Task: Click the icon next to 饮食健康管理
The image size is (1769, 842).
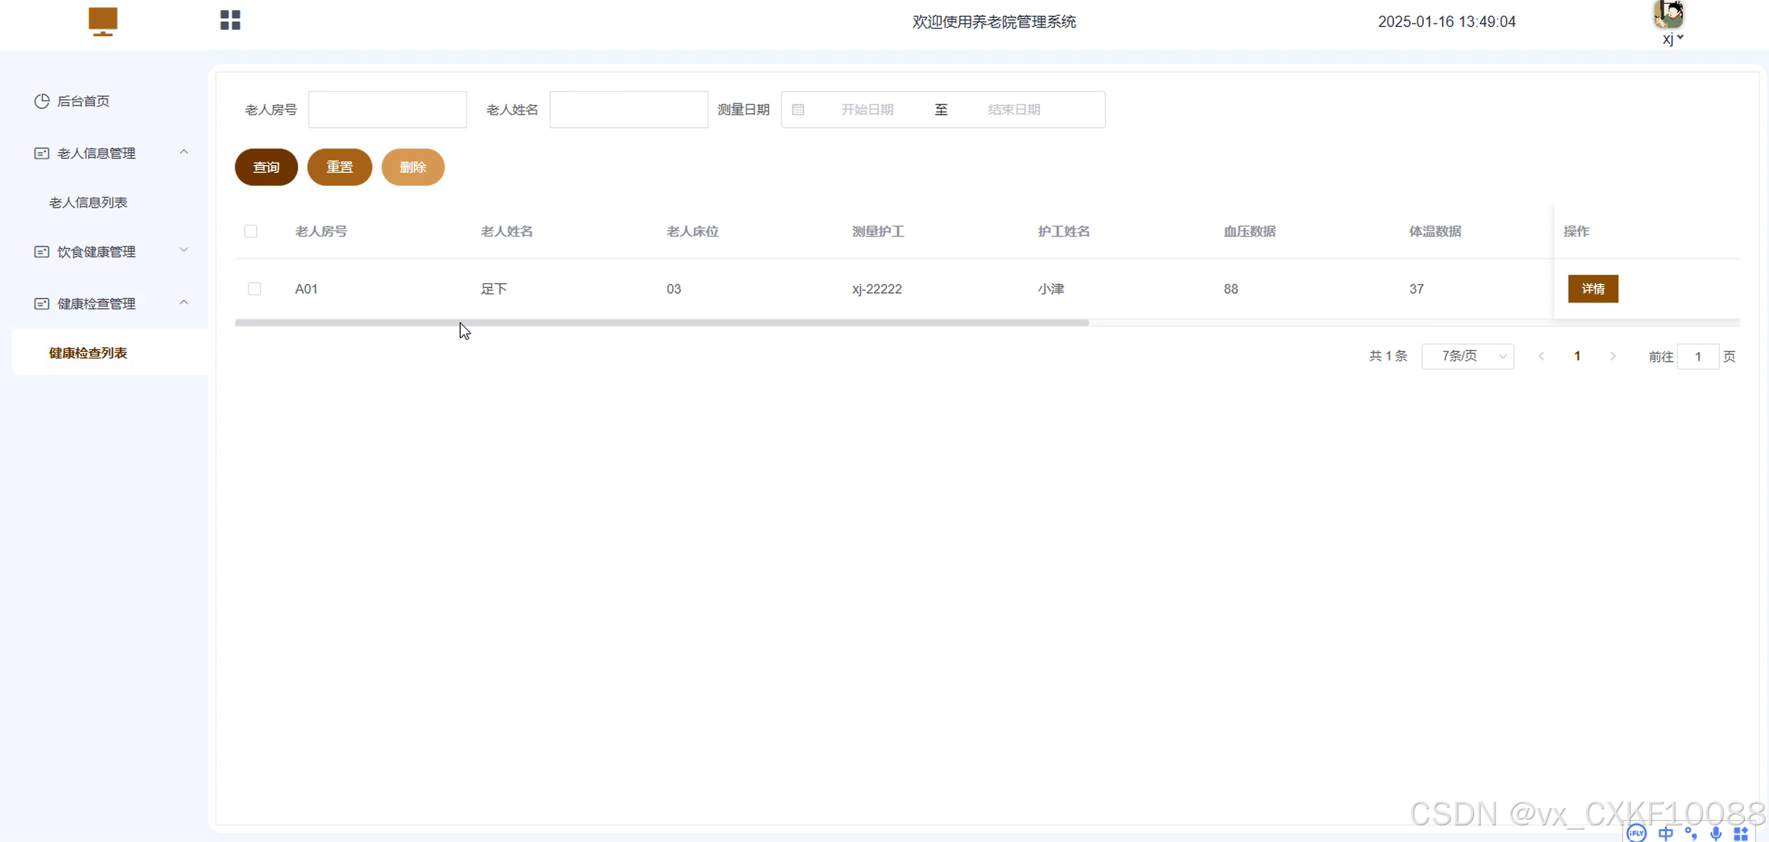Action: 42,251
